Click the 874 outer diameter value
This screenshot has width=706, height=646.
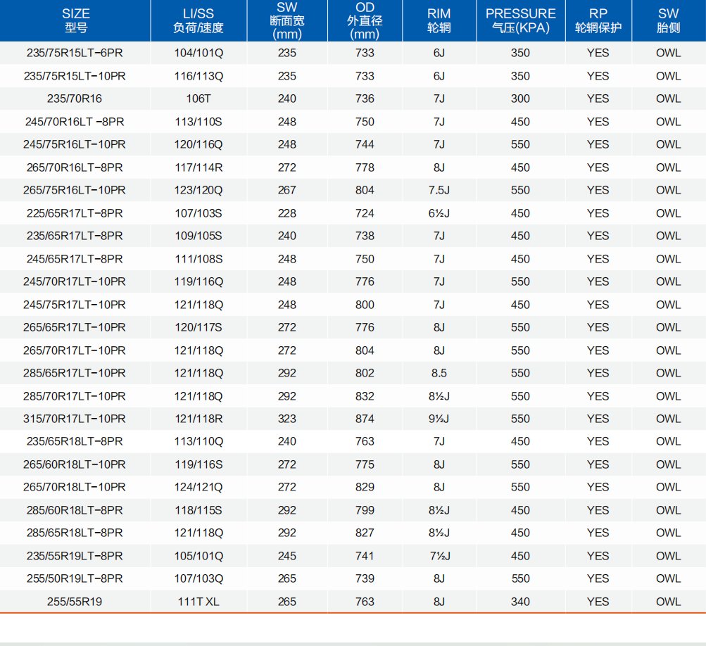[365, 419]
